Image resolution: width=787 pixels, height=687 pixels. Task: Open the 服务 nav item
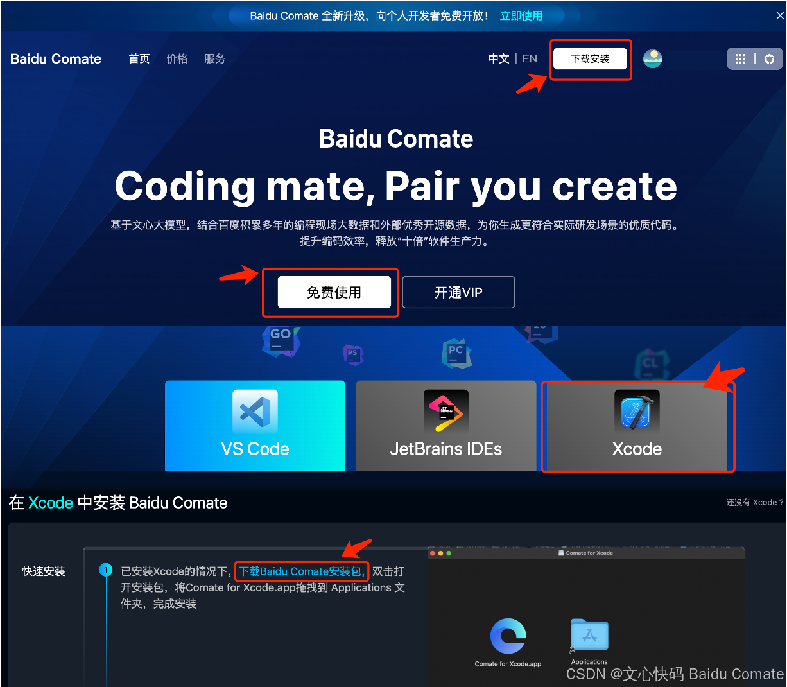coord(215,59)
